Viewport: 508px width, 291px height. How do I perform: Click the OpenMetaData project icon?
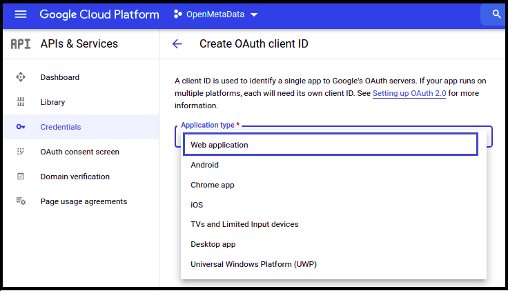click(177, 14)
